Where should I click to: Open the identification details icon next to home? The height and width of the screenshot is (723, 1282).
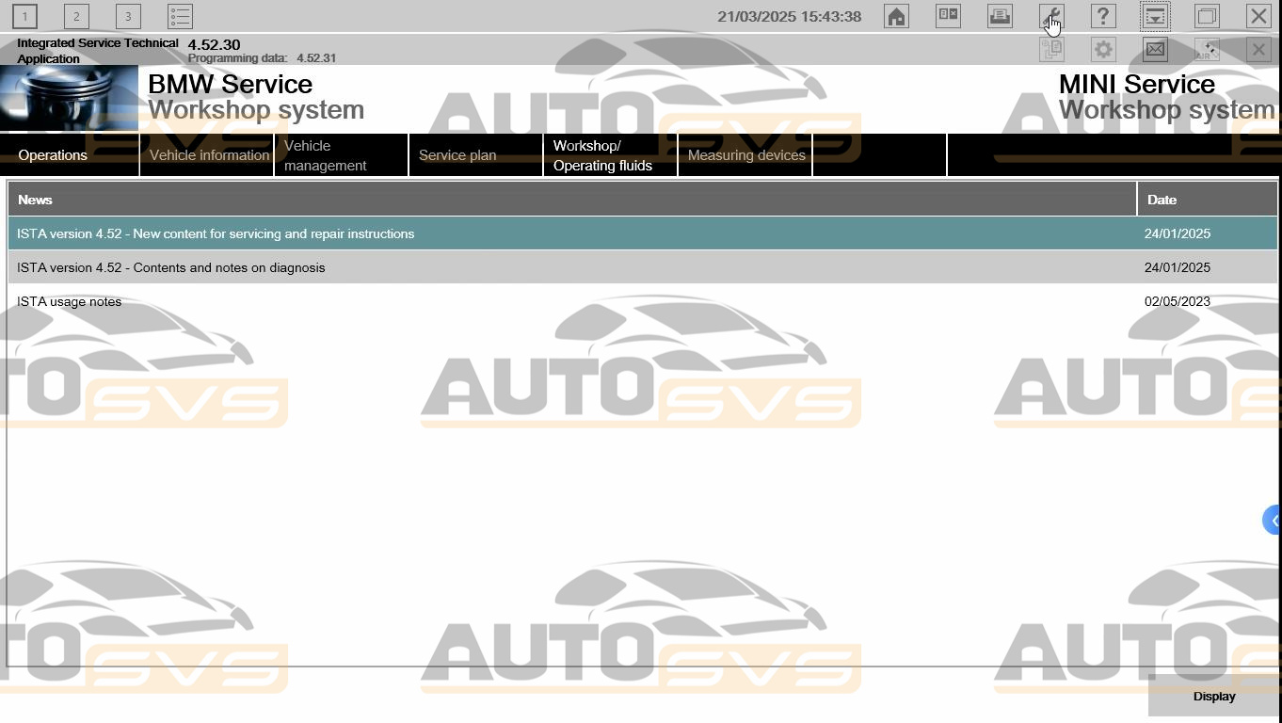(948, 16)
